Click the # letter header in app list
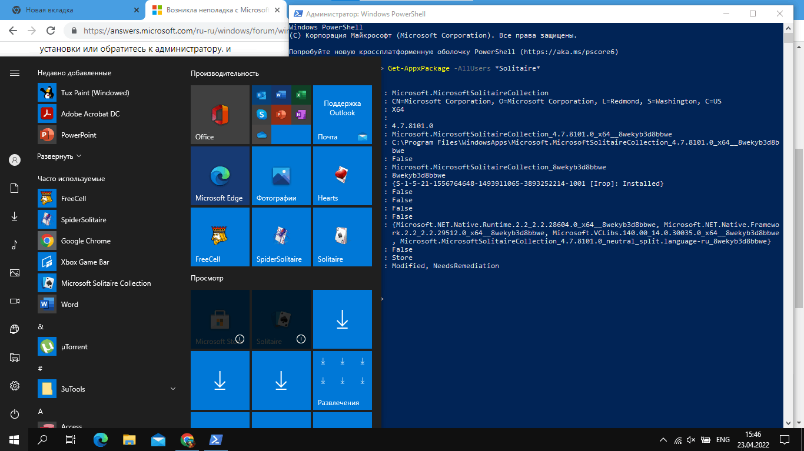The image size is (804, 451). (x=40, y=369)
